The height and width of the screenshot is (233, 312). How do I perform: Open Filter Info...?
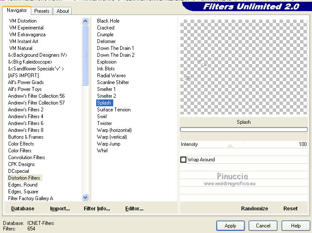tap(97, 209)
